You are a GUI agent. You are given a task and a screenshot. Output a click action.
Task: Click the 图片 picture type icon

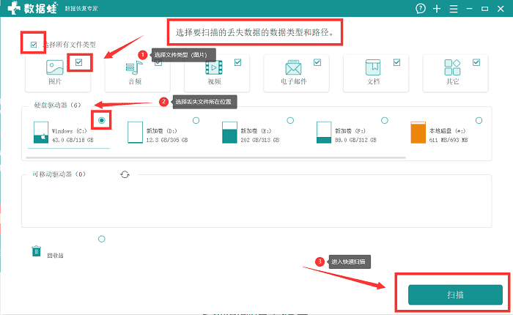click(55, 67)
